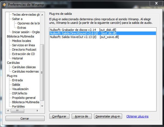Screen dimensions: 164x127
Task: Open Acerca de for selected plug-in
Action: pyautogui.click(x=82, y=116)
